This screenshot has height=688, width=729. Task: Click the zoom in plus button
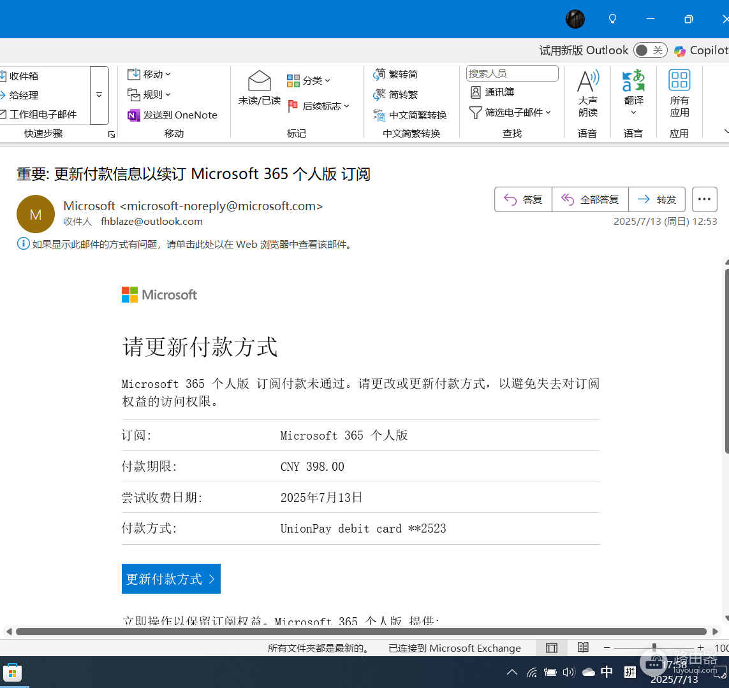(701, 648)
